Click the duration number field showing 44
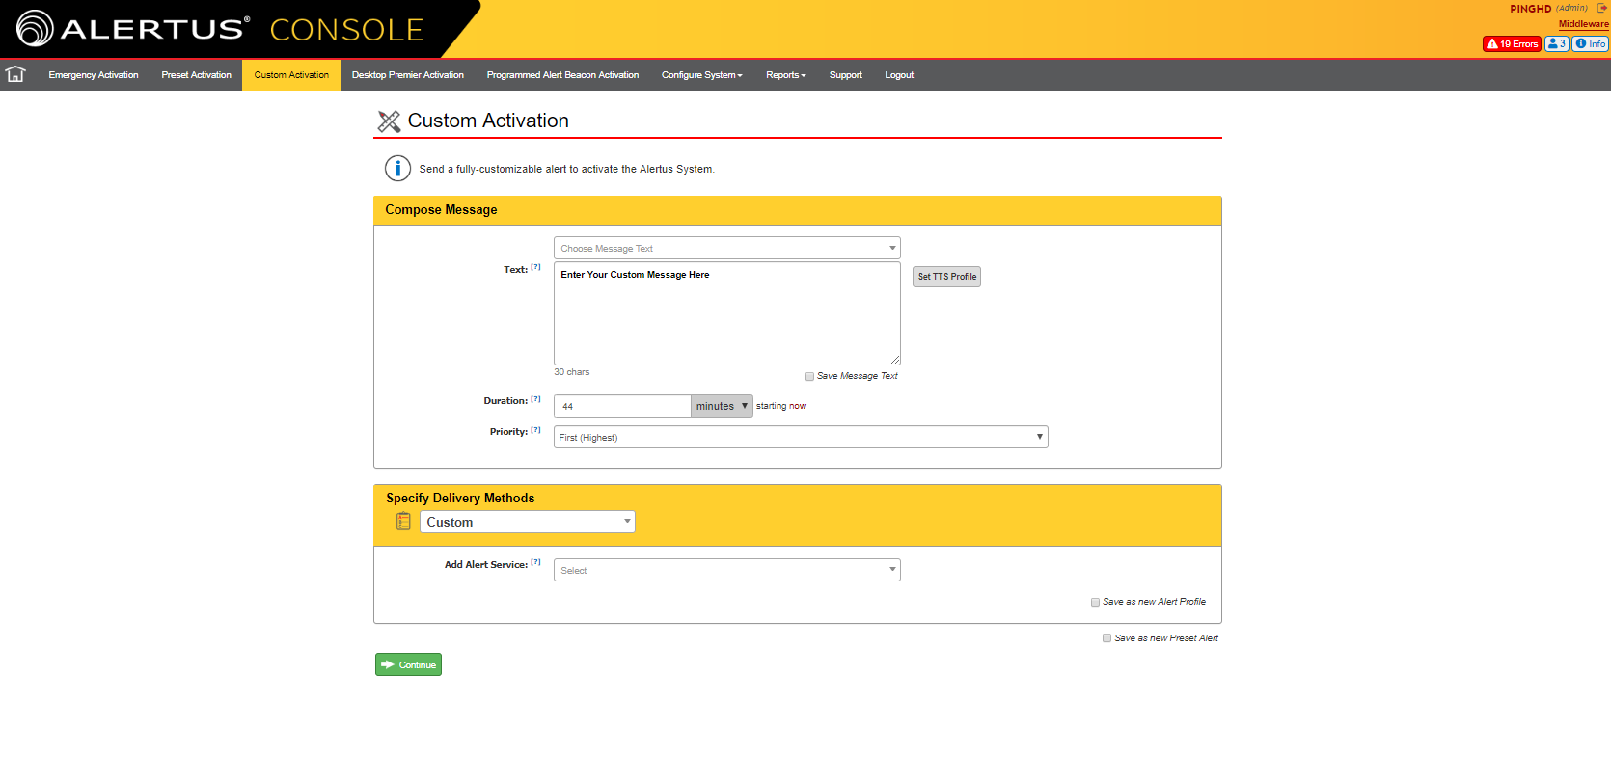Viewport: 1611px width, 783px height. click(x=622, y=406)
